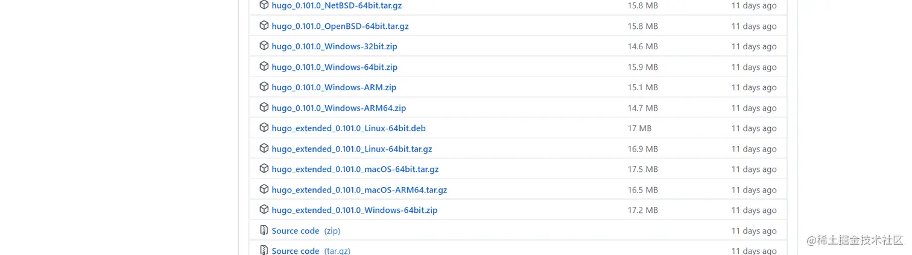Click package icon beside hugo_extended macOS-ARM64.tar.gz

tap(264, 189)
